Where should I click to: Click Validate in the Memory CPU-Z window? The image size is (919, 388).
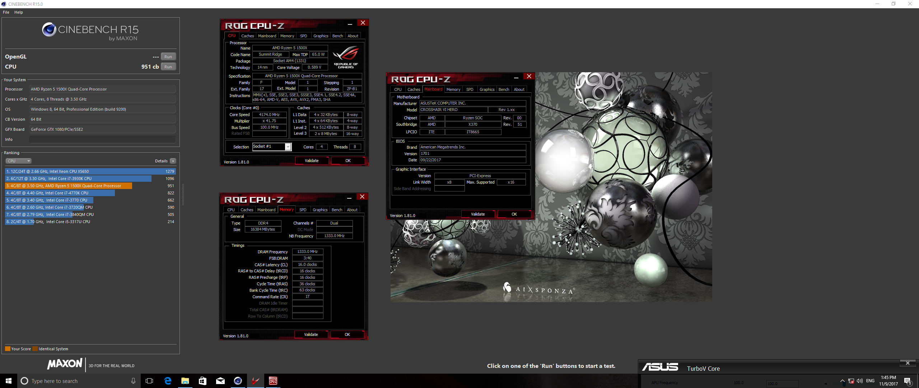(x=311, y=334)
